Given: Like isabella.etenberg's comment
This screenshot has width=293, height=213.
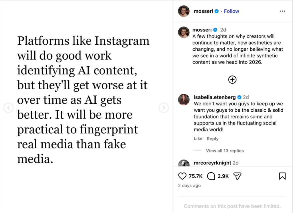Looking at the screenshot, I should point(198,139).
